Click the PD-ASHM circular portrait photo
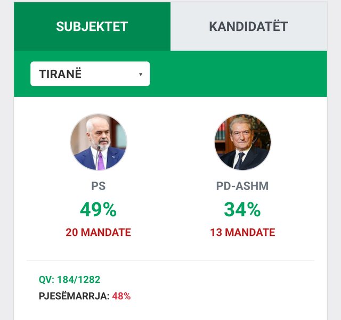The width and height of the screenshot is (341, 320). pos(242,142)
